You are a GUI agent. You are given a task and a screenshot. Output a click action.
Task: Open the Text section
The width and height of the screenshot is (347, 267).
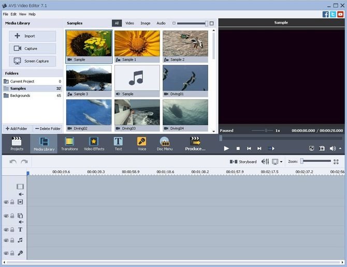pyautogui.click(x=118, y=144)
